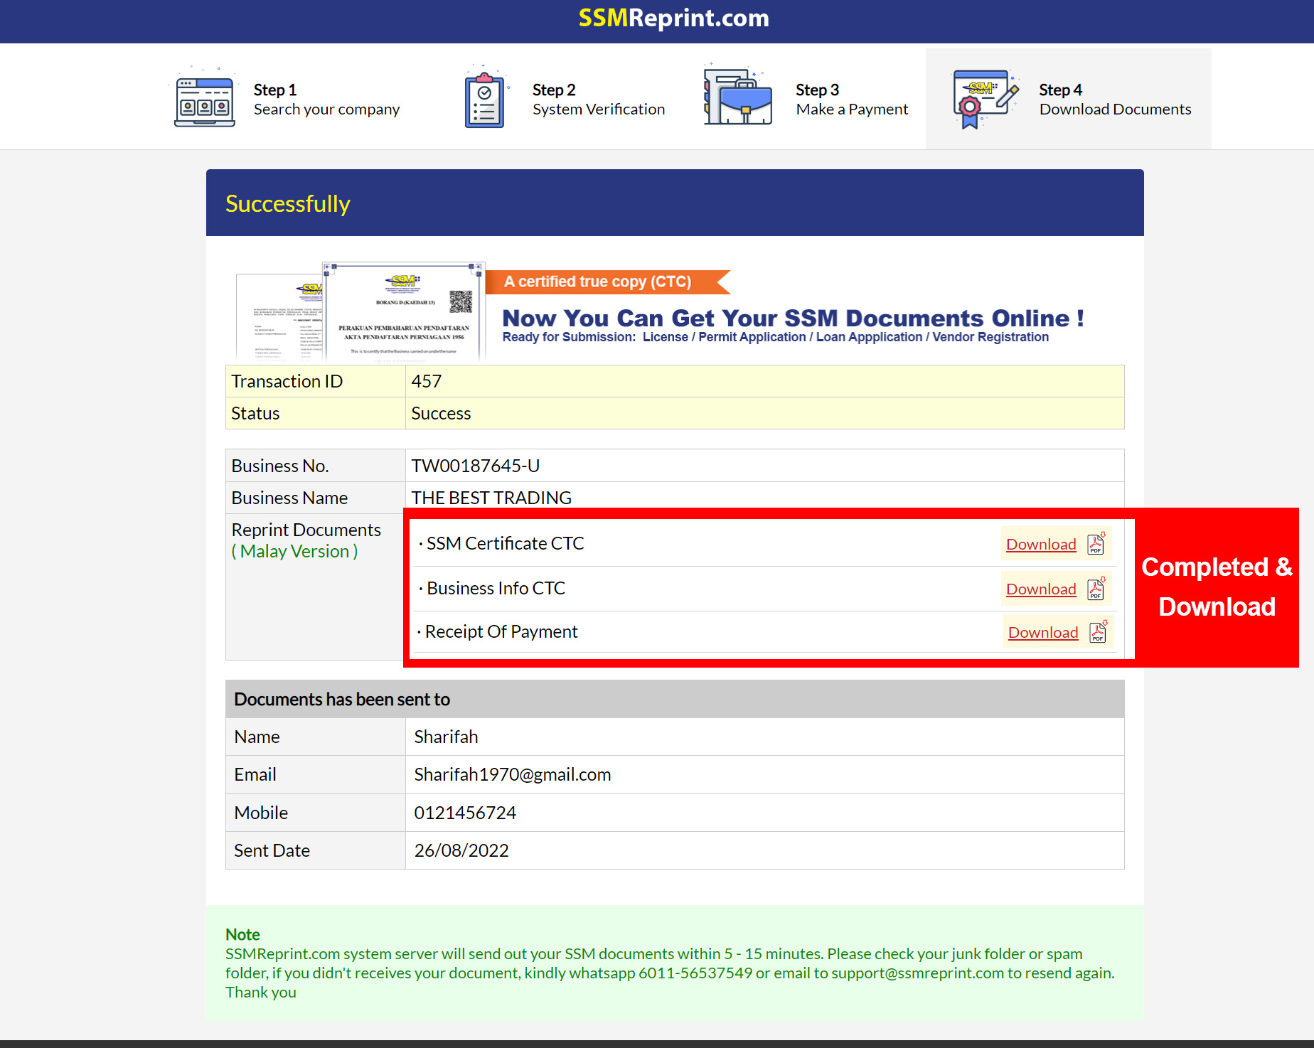
Task: Click the Note heading in the green box
Action: click(x=242, y=934)
